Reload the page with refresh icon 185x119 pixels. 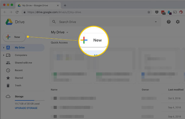coord(17,12)
